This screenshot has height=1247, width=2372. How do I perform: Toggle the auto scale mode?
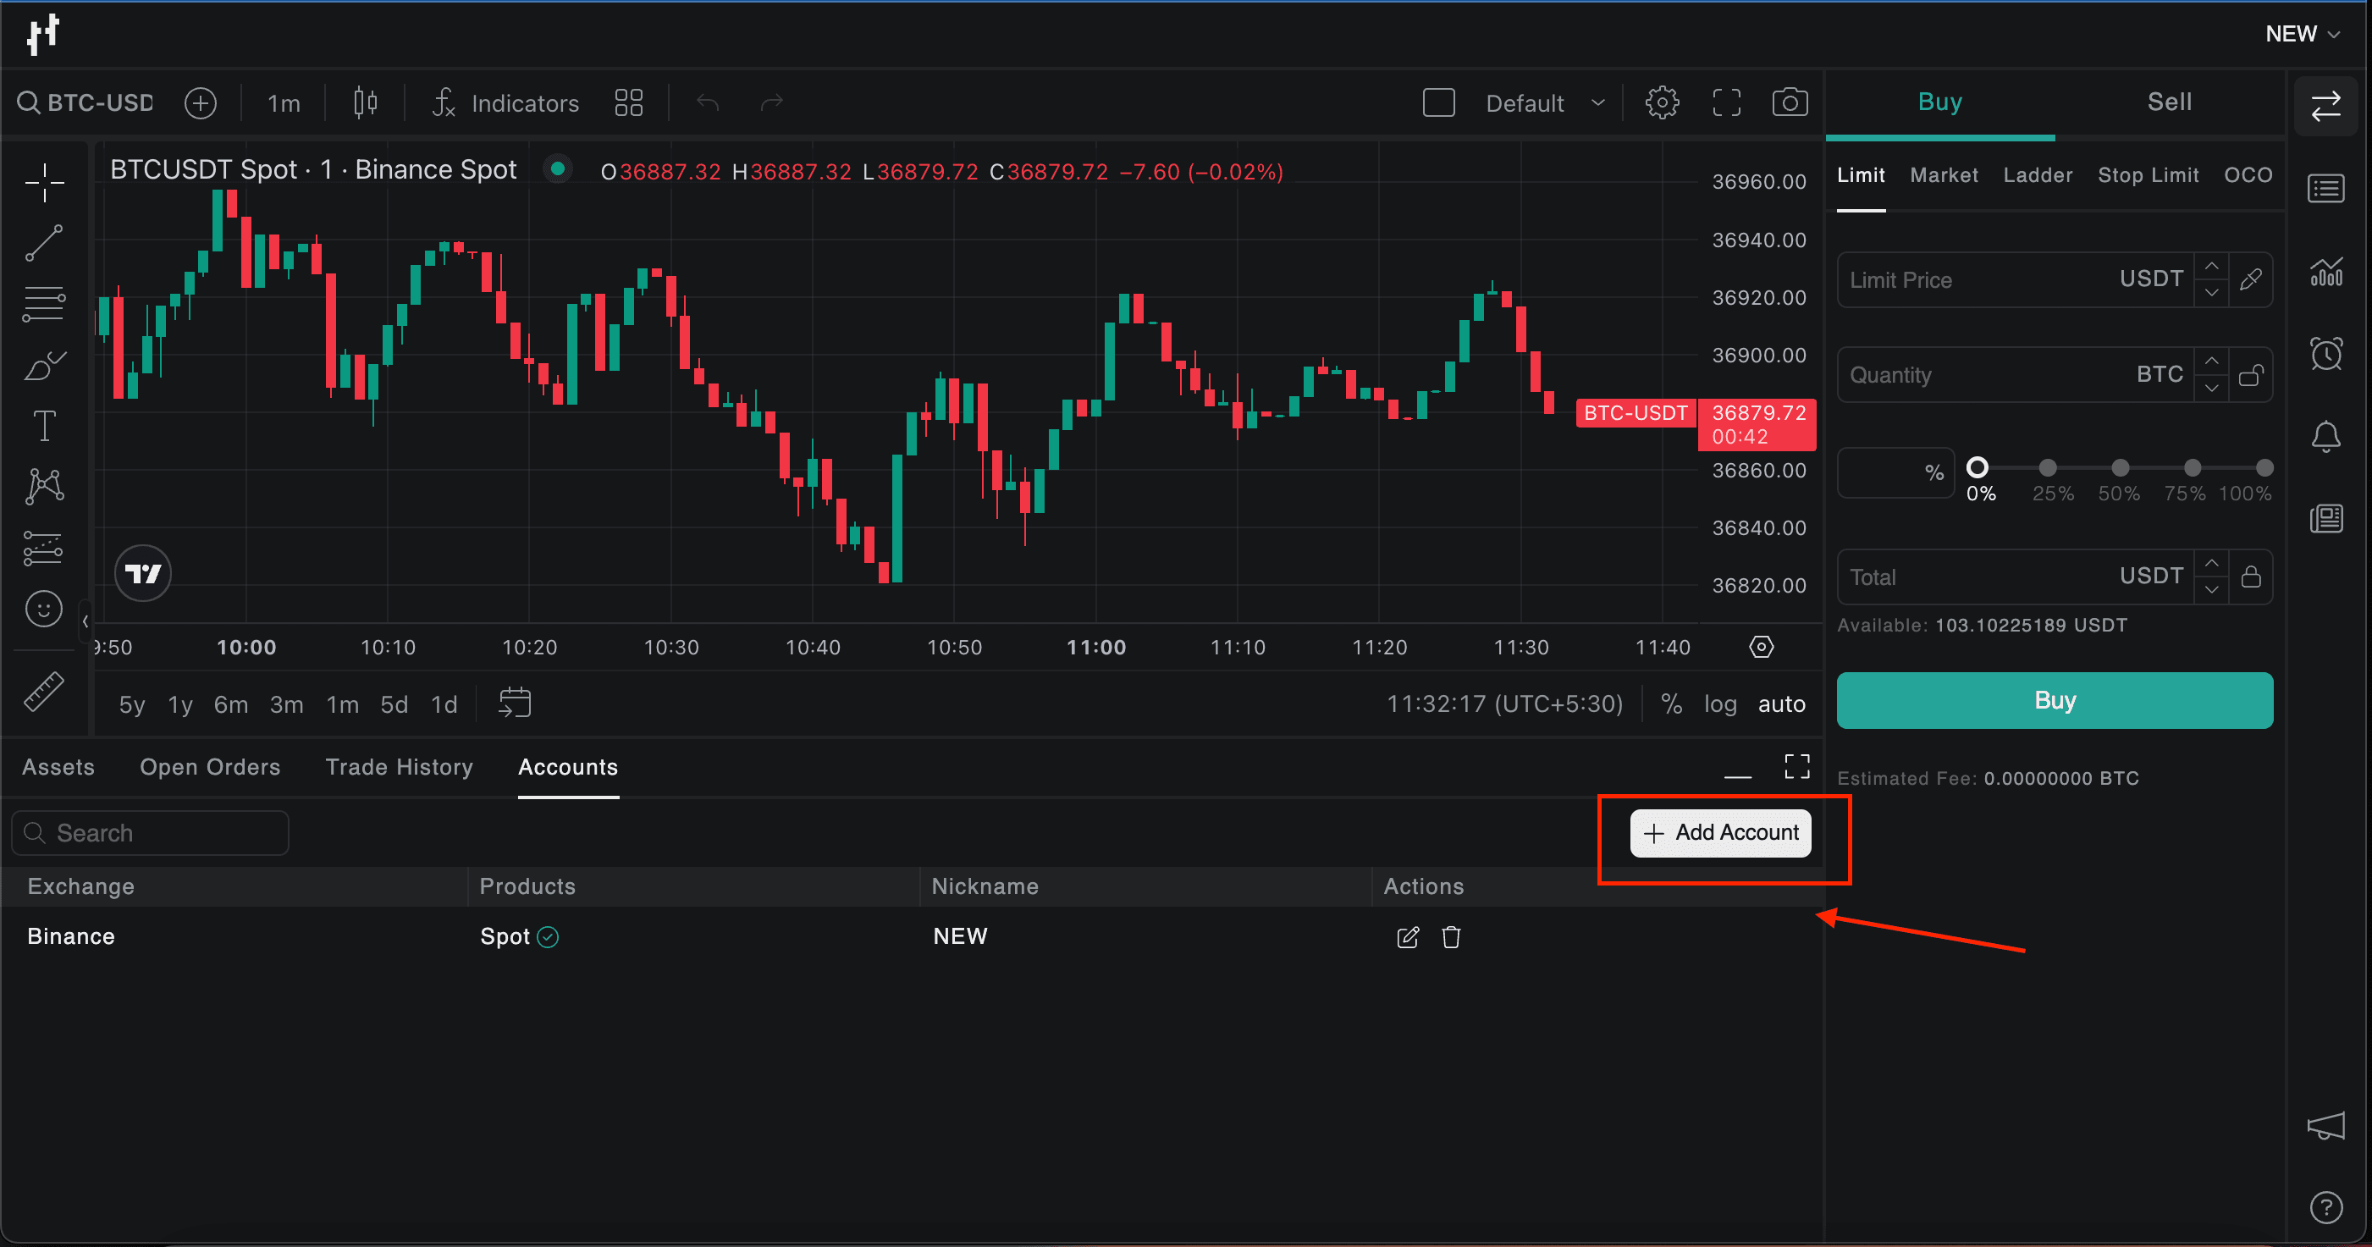click(x=1782, y=704)
